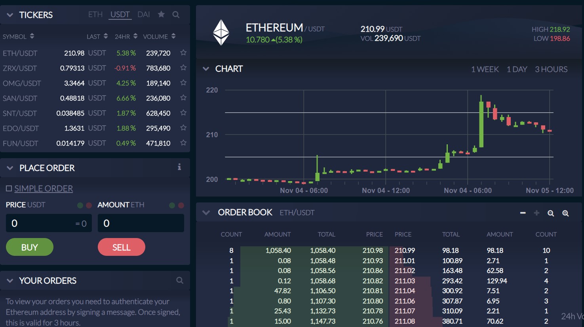
Task: Collapse the Your Orders panel
Action: coord(10,281)
